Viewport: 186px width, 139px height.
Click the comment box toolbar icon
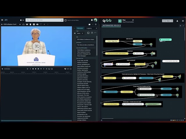click(27, 24)
